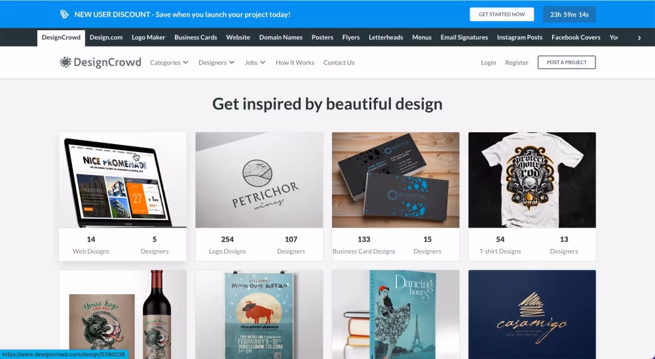655x359 pixels.
Task: Click the 5 Designers count under Web Designs
Action: pyautogui.click(x=155, y=245)
